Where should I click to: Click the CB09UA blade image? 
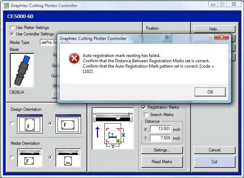(22, 70)
